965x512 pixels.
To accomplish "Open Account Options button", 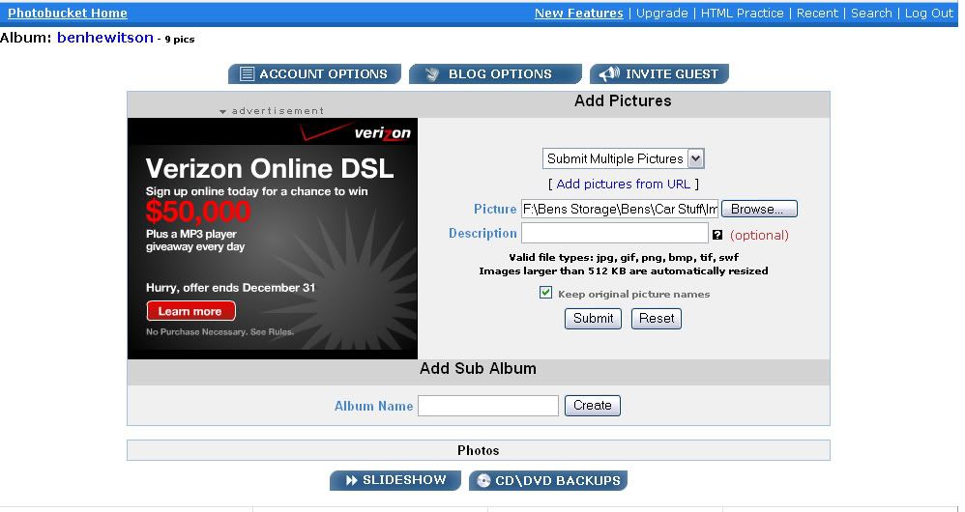I will coord(314,73).
